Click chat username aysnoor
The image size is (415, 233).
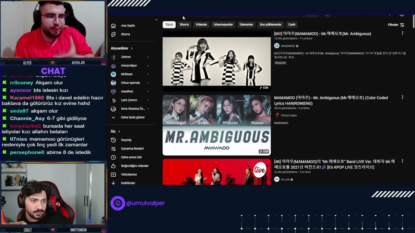pyautogui.click(x=21, y=90)
